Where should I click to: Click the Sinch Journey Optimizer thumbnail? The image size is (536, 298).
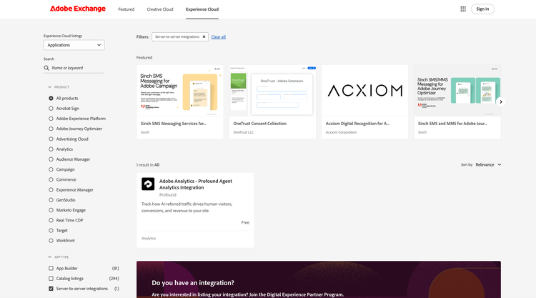(457, 91)
